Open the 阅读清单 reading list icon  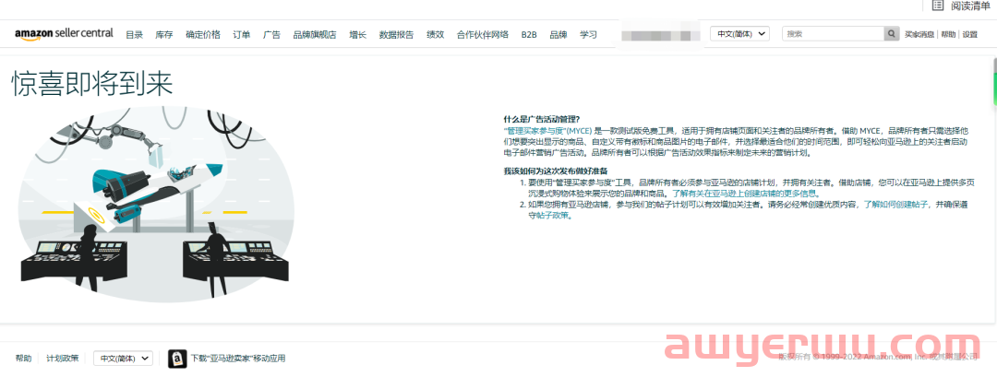click(938, 6)
